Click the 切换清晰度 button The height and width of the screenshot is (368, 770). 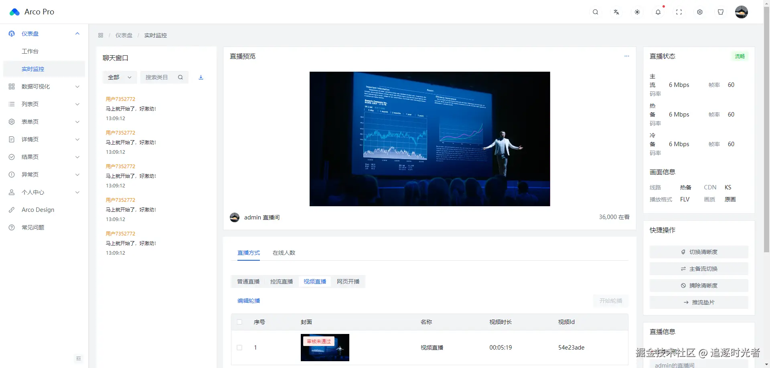[x=699, y=252]
